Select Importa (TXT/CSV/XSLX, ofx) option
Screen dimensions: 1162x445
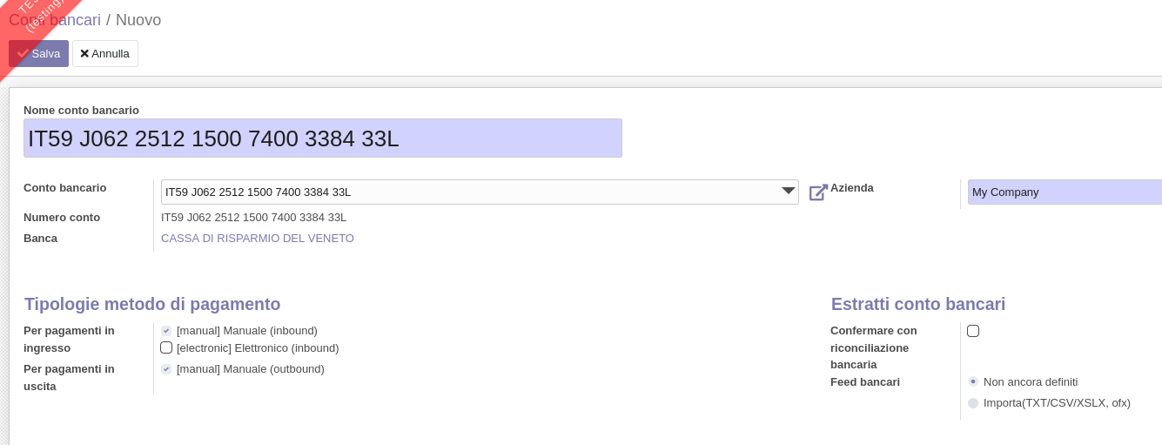[x=973, y=402]
